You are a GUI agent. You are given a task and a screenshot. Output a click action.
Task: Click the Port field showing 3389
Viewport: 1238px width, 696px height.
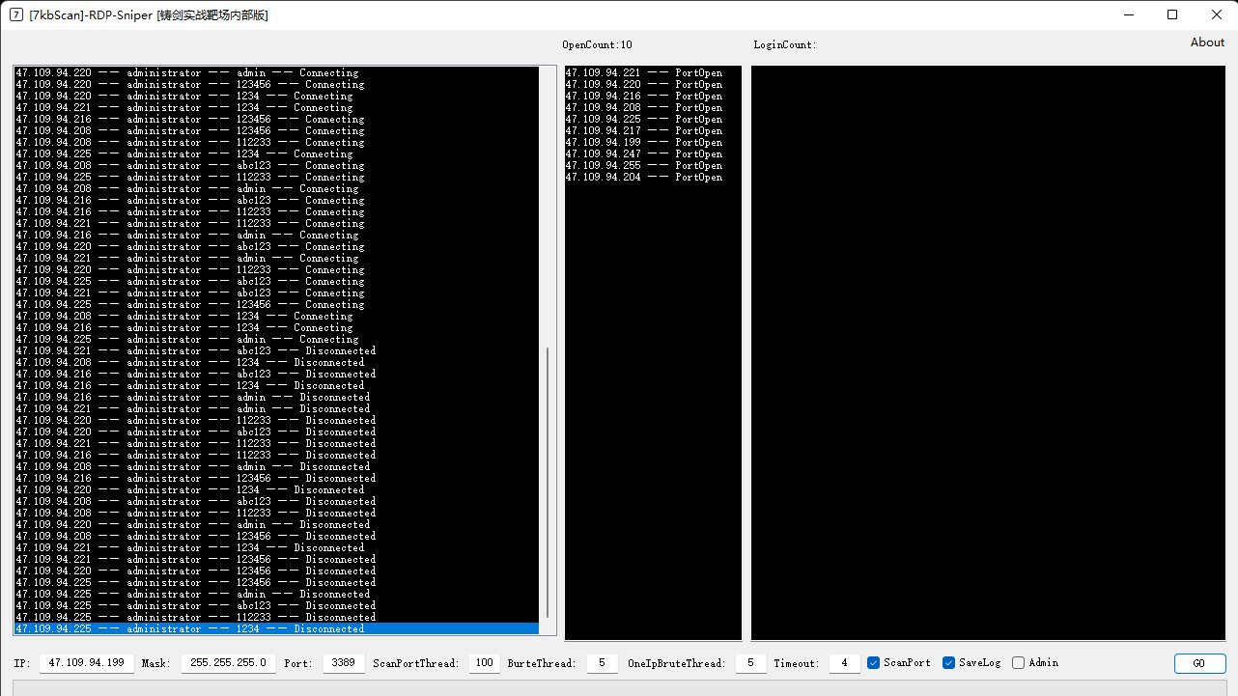344,663
